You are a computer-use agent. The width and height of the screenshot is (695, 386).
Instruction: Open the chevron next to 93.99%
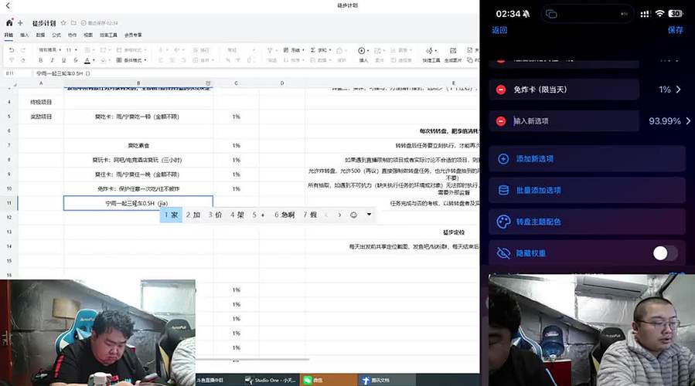688,121
